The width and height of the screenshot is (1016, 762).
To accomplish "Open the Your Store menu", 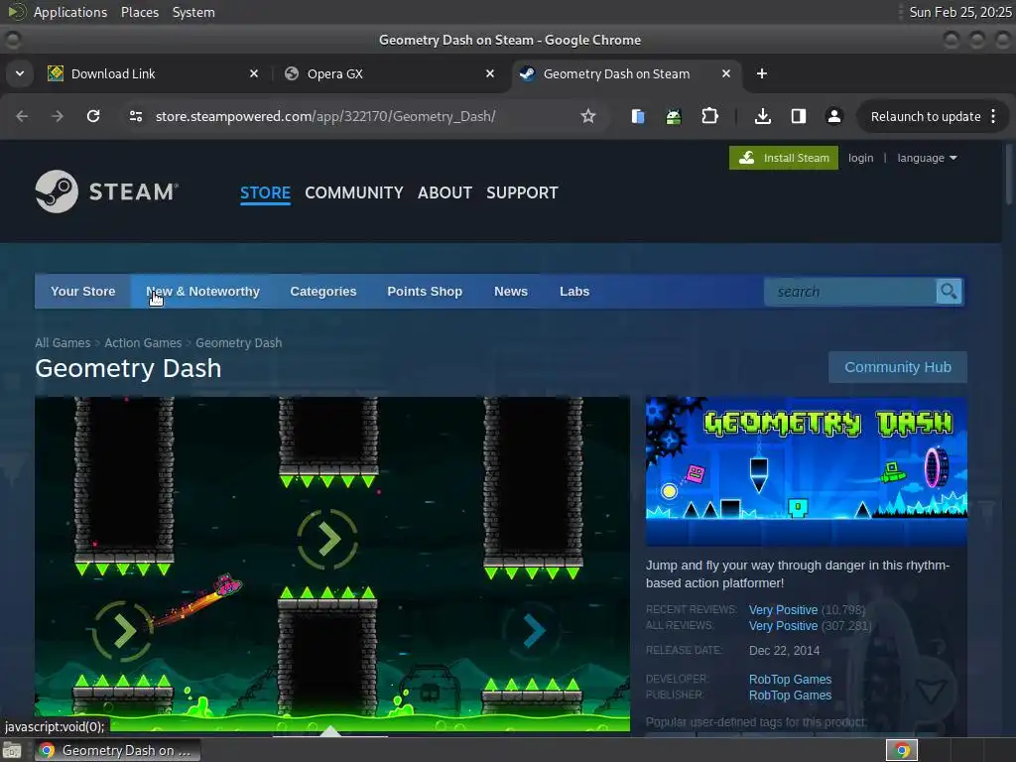I will (x=83, y=292).
